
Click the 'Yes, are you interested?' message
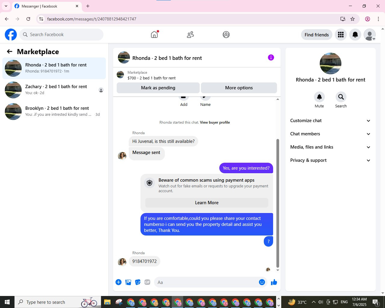pos(246,168)
